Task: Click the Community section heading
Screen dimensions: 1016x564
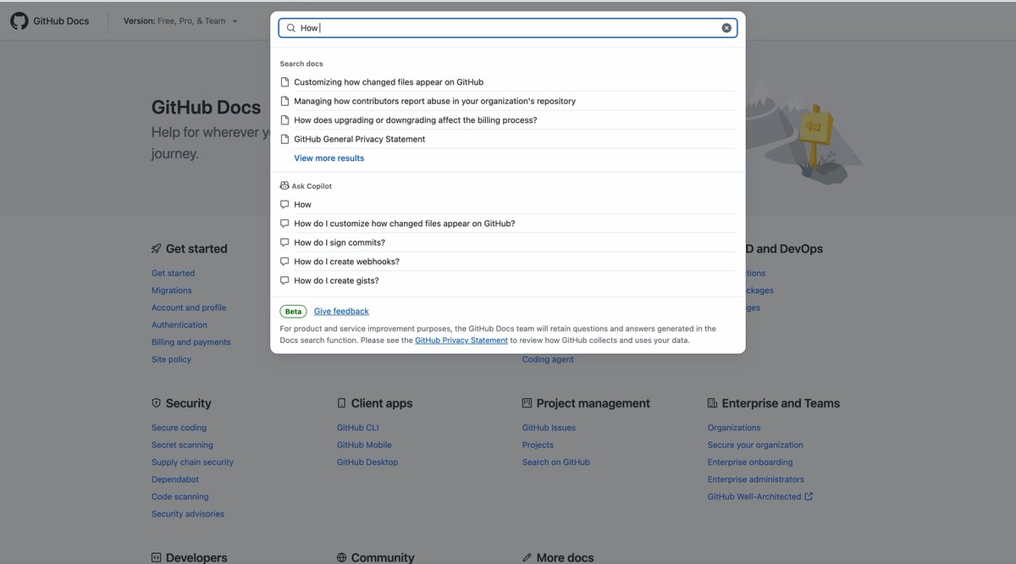Action: [x=383, y=557]
